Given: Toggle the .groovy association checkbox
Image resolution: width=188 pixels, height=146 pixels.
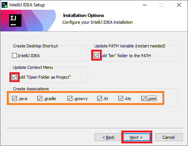Looking at the screenshot, I should tap(70, 99).
